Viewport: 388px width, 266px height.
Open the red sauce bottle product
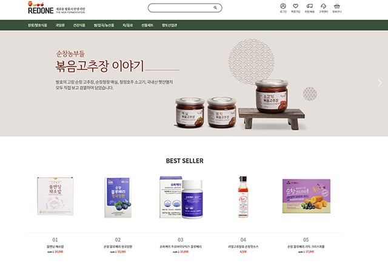click(243, 197)
